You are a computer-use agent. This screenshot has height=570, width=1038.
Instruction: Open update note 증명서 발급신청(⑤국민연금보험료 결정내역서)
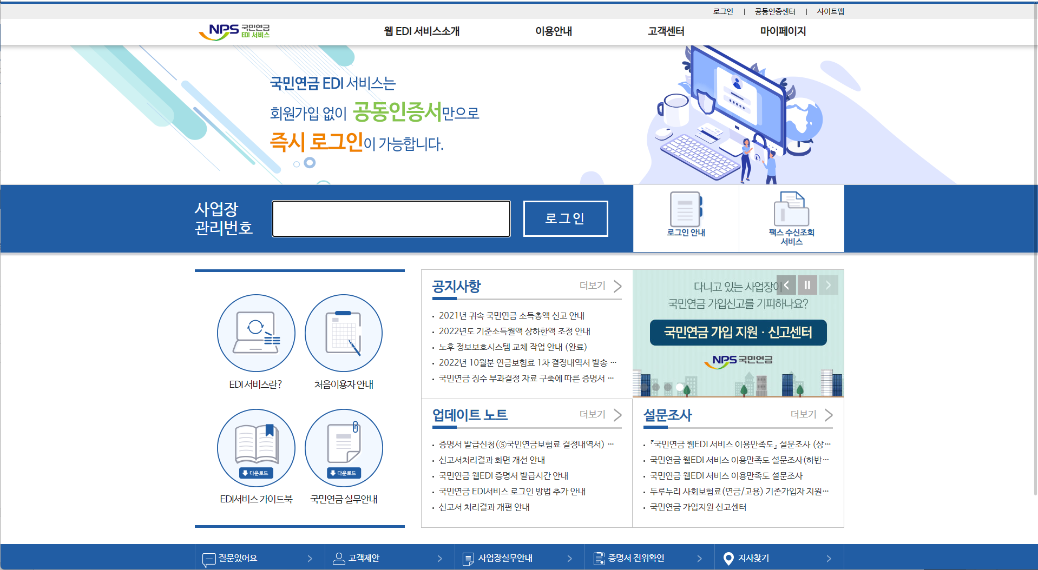527,444
